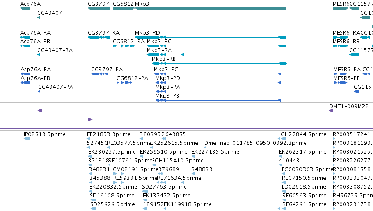Select the EK262317.5prime EST label
The height and width of the screenshot is (211, 373).
pos(302,152)
